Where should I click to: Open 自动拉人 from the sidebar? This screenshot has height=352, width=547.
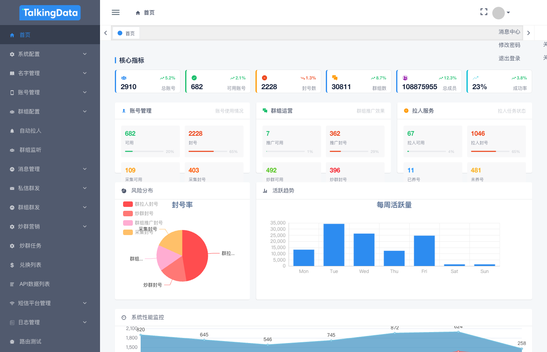click(x=30, y=131)
